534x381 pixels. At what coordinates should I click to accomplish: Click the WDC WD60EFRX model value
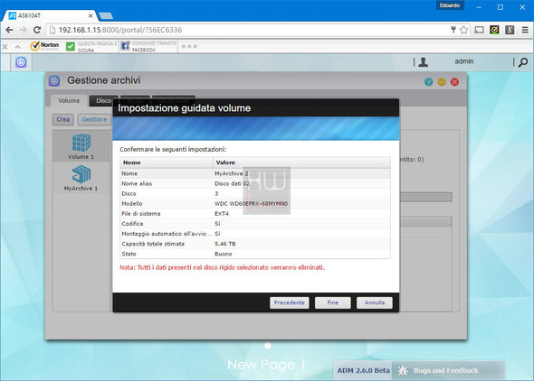pos(251,204)
